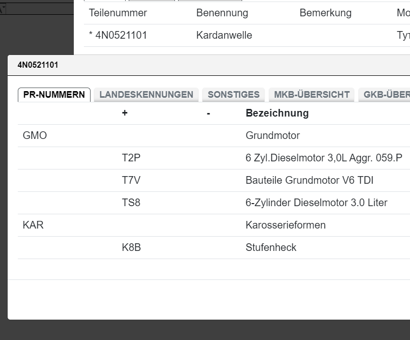This screenshot has height=340, width=410.
Task: Switch to the GKB-ÜBERSICHT tab
Action: pos(386,95)
